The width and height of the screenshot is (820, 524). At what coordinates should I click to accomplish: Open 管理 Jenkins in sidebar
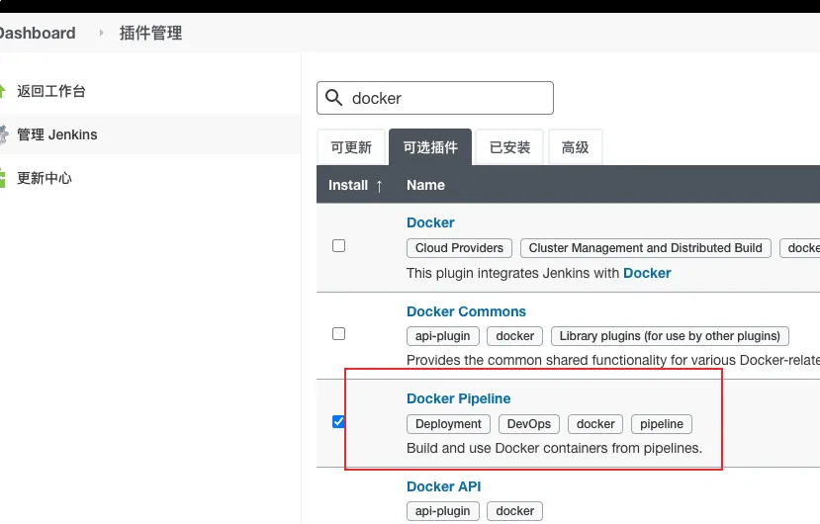[57, 134]
